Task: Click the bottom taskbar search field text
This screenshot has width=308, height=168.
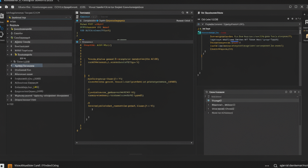Action: (294, 166)
